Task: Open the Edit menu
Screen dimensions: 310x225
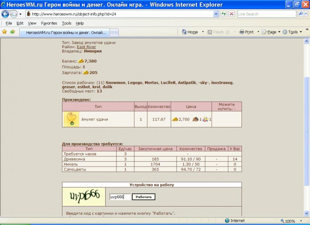Action: click(x=20, y=23)
